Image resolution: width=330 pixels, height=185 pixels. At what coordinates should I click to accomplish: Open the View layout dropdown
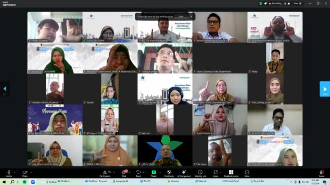[297, 4]
